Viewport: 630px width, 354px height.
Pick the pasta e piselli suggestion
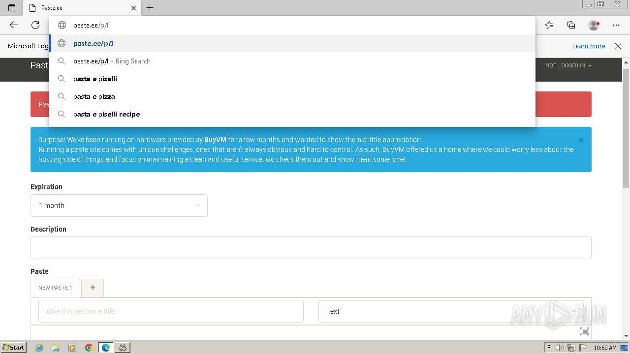tap(292, 79)
